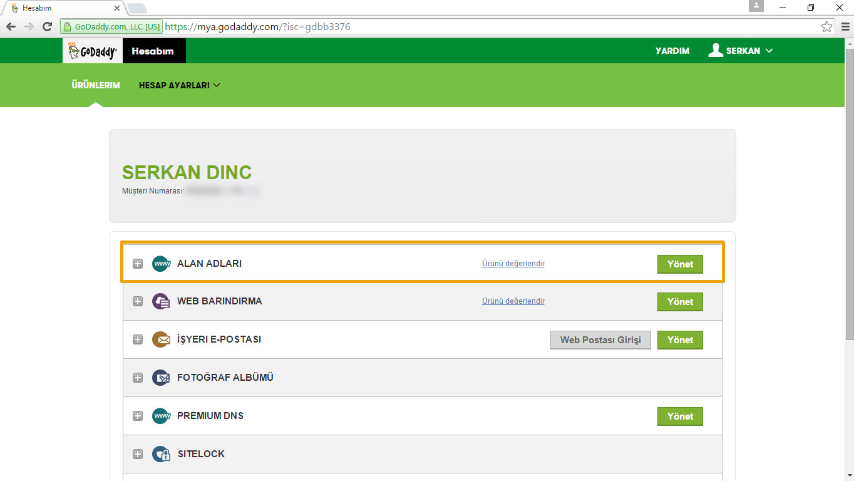
Task: Expand the WEB BARINDIRMA row
Action: 138,301
